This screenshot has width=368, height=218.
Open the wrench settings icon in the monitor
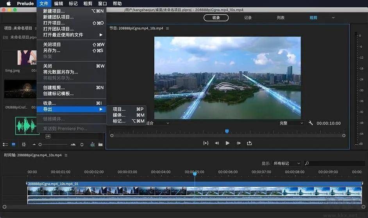click(x=311, y=123)
